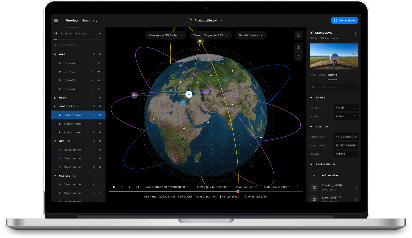Toggle the checkmark for STATIONS group
The width and height of the screenshot is (412, 238).
pos(94,106)
